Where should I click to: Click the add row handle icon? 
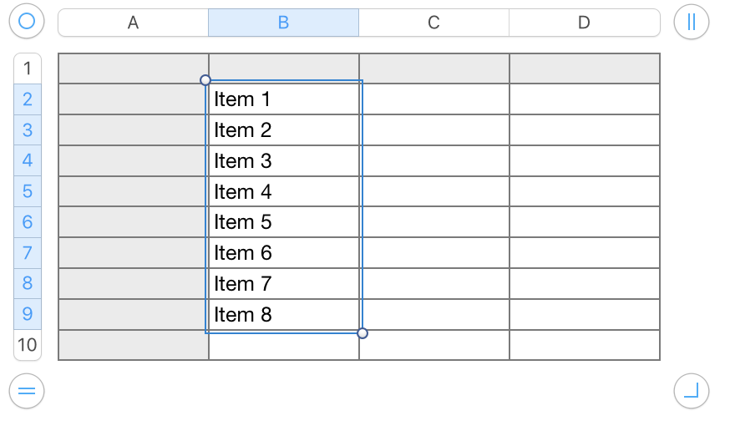[x=27, y=390]
